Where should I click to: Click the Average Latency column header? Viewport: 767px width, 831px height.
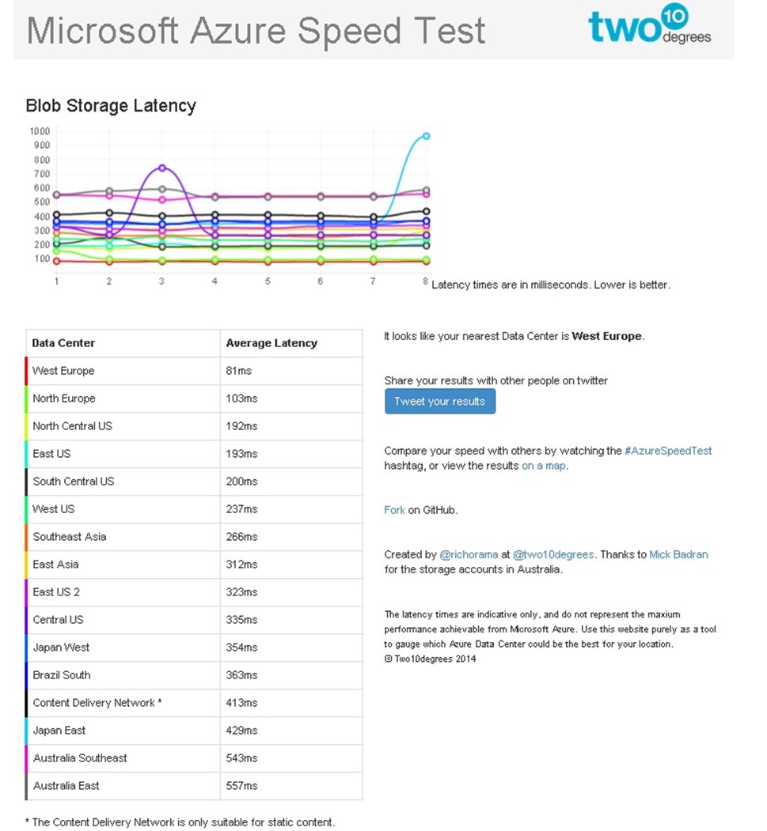coord(271,343)
